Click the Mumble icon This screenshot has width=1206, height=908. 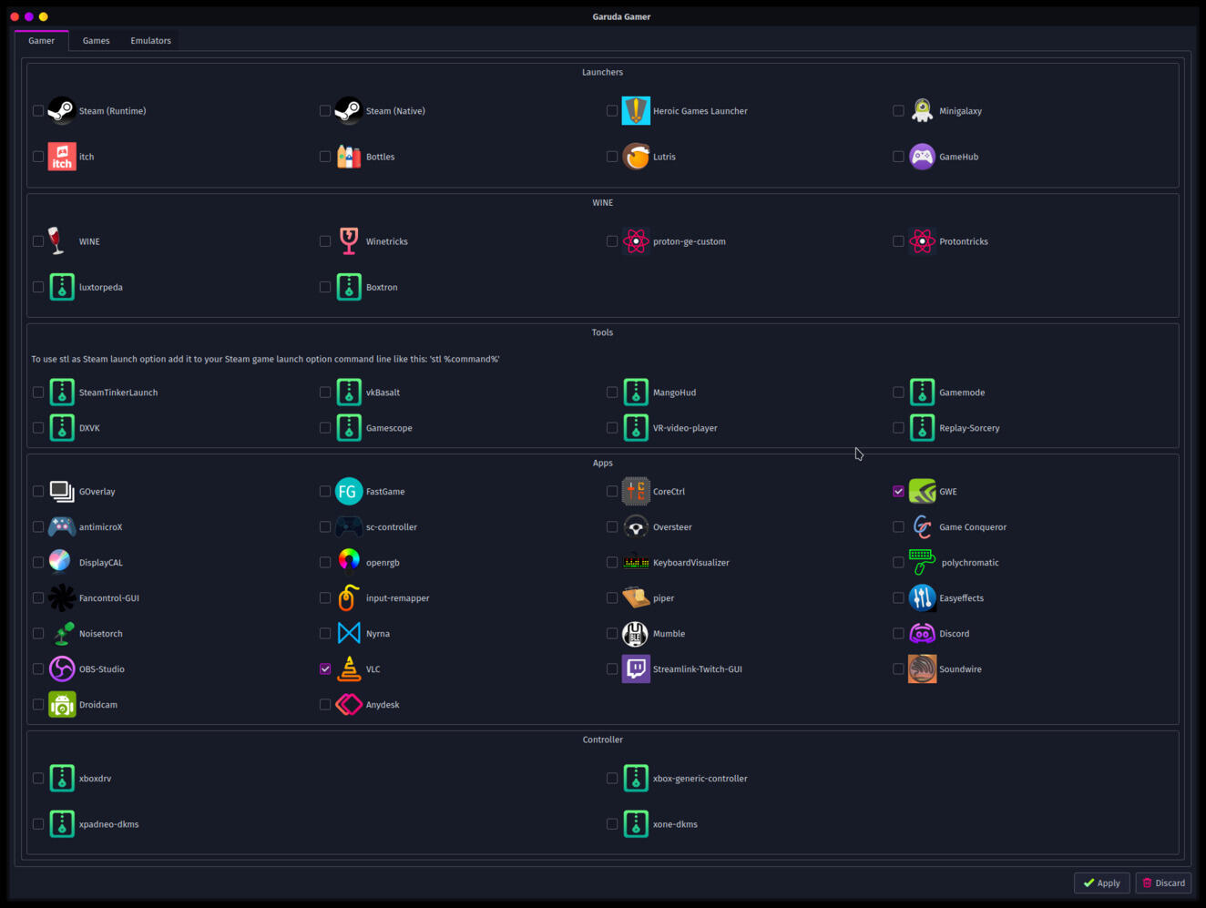(636, 634)
